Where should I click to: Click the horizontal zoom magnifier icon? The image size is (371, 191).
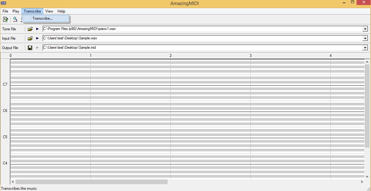point(15,19)
